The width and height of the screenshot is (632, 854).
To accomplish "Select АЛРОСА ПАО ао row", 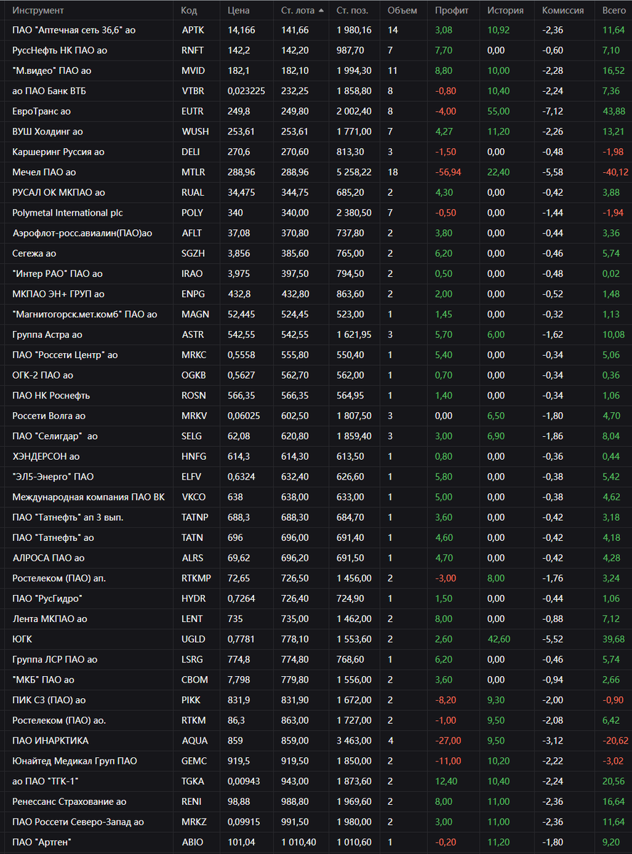I will (x=316, y=558).
